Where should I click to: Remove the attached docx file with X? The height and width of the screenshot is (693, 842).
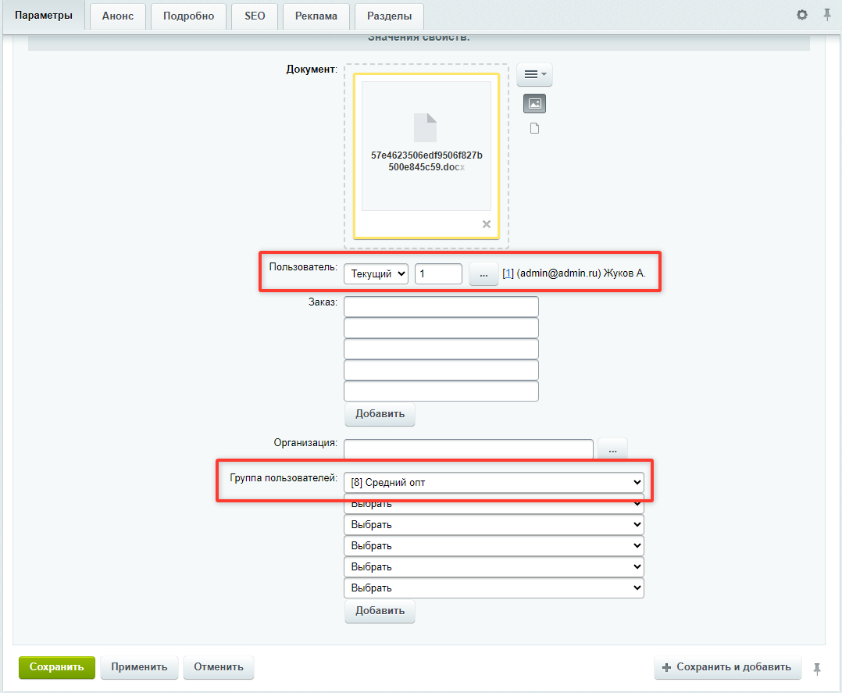[x=487, y=224]
